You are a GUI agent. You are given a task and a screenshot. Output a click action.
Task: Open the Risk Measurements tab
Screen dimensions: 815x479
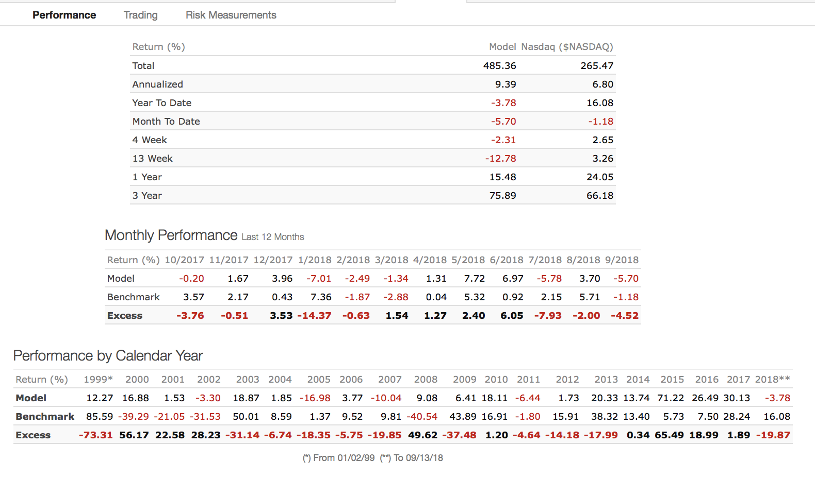pyautogui.click(x=231, y=15)
